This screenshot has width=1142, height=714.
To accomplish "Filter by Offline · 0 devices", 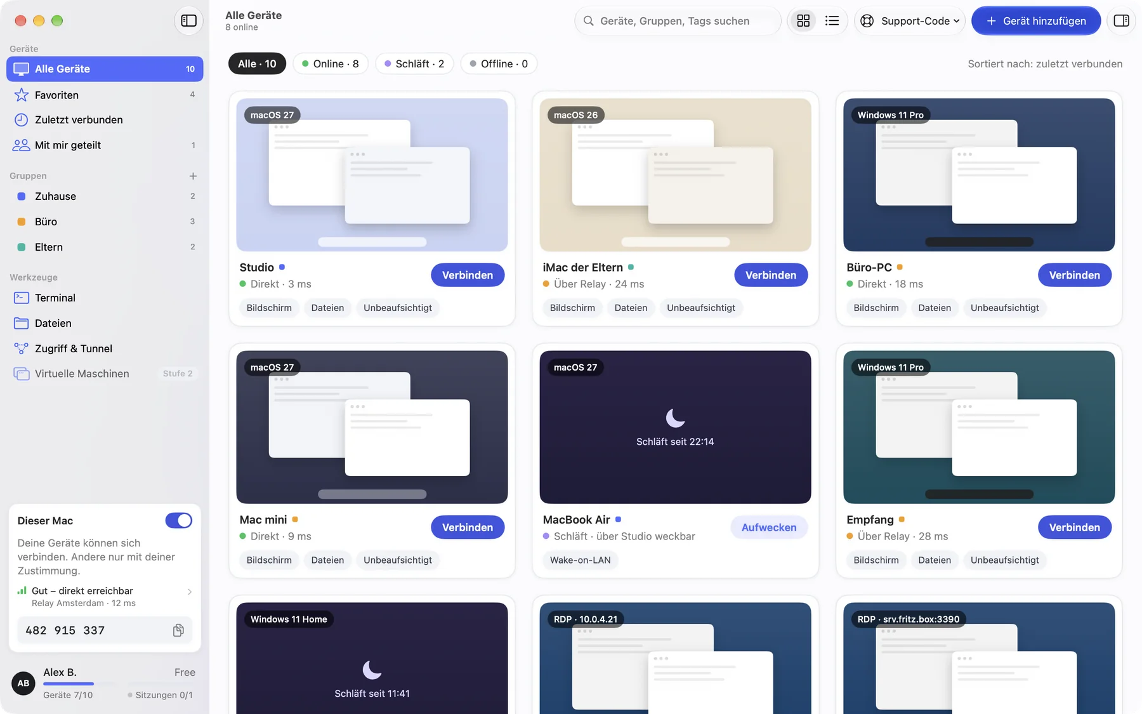I will (x=499, y=63).
